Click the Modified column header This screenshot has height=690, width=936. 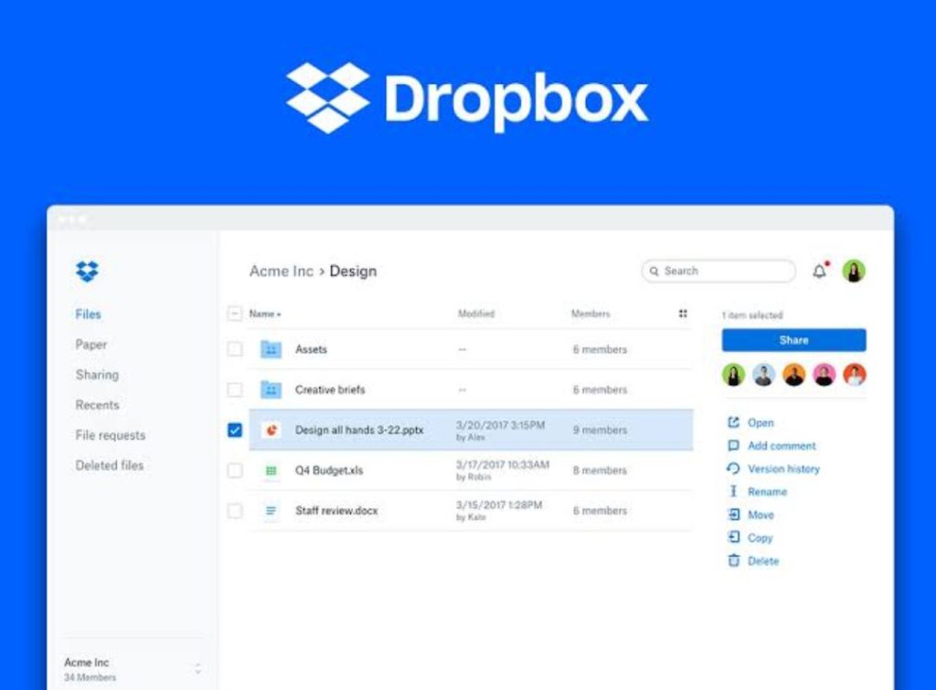coord(475,313)
